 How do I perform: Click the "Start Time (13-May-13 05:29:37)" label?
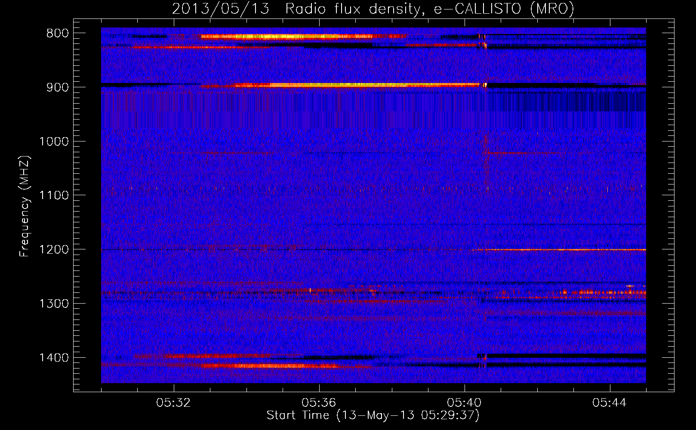tap(373, 415)
